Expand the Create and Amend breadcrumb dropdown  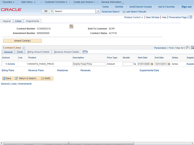84,2
